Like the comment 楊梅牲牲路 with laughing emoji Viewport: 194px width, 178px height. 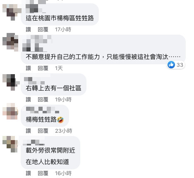click(29, 131)
